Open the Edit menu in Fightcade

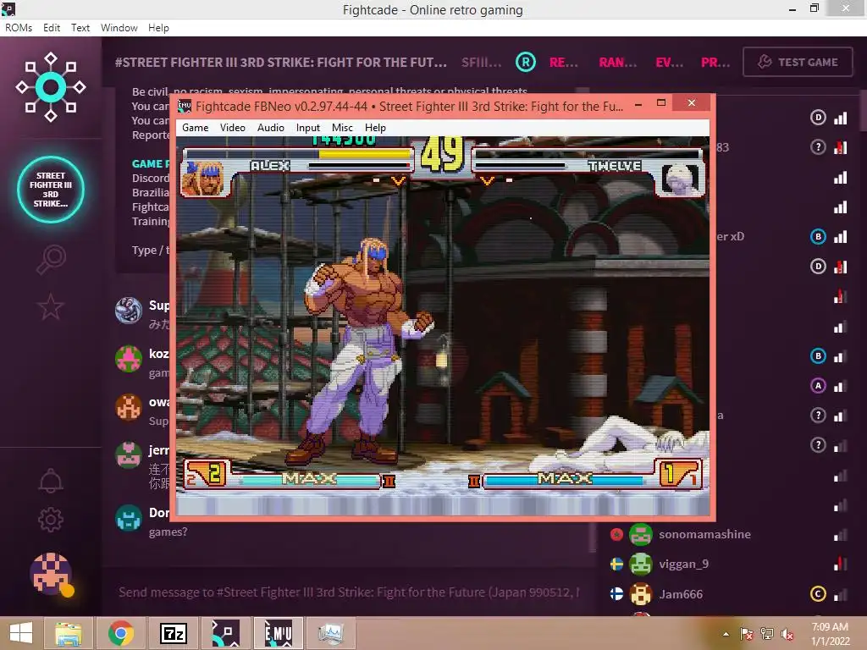click(x=52, y=28)
